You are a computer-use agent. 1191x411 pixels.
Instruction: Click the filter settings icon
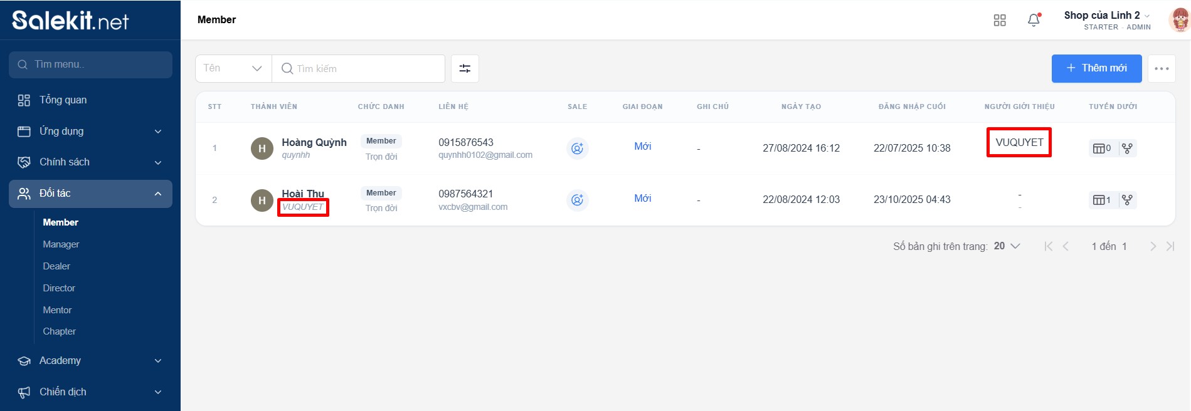(x=465, y=68)
